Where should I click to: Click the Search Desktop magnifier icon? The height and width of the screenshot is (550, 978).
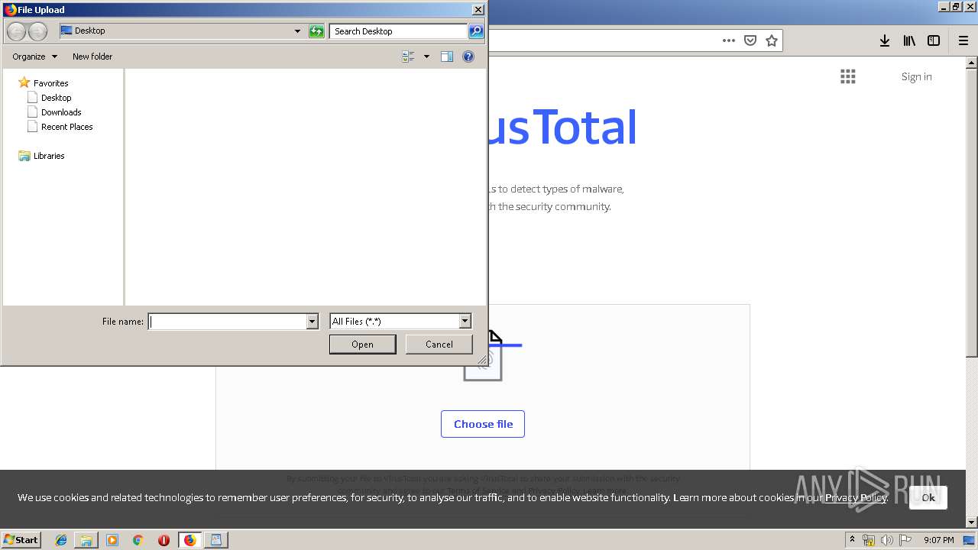pyautogui.click(x=476, y=31)
